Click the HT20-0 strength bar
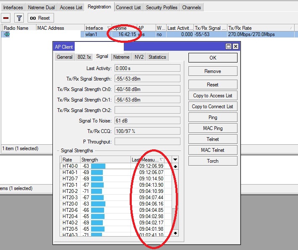298x250 pixels. (x=98, y=203)
